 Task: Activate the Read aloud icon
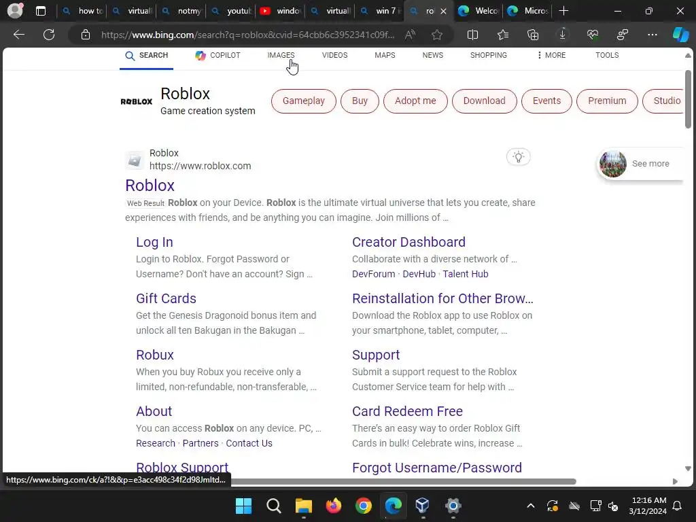pos(410,35)
